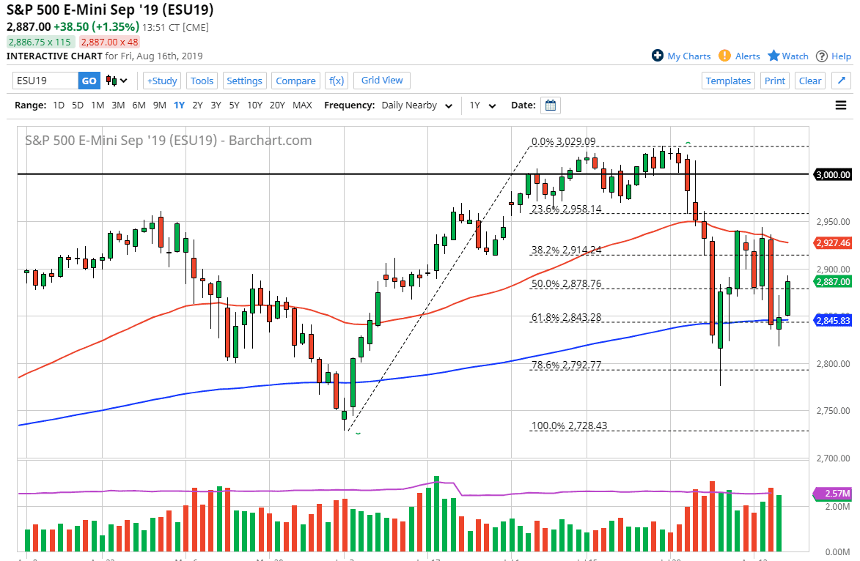Open Alerts via the orange alert icon

coord(725,56)
